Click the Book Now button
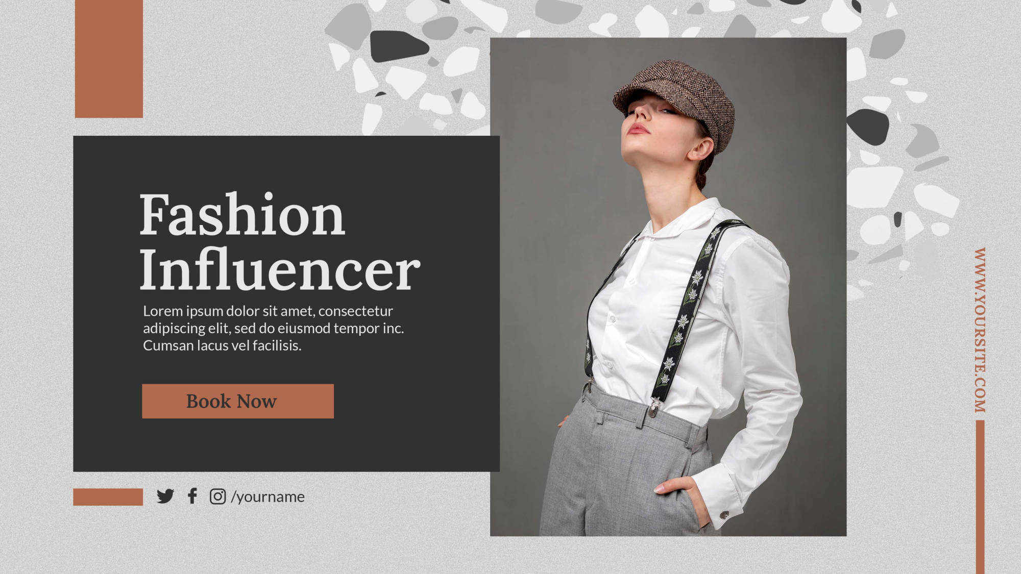1021x574 pixels. (x=238, y=401)
